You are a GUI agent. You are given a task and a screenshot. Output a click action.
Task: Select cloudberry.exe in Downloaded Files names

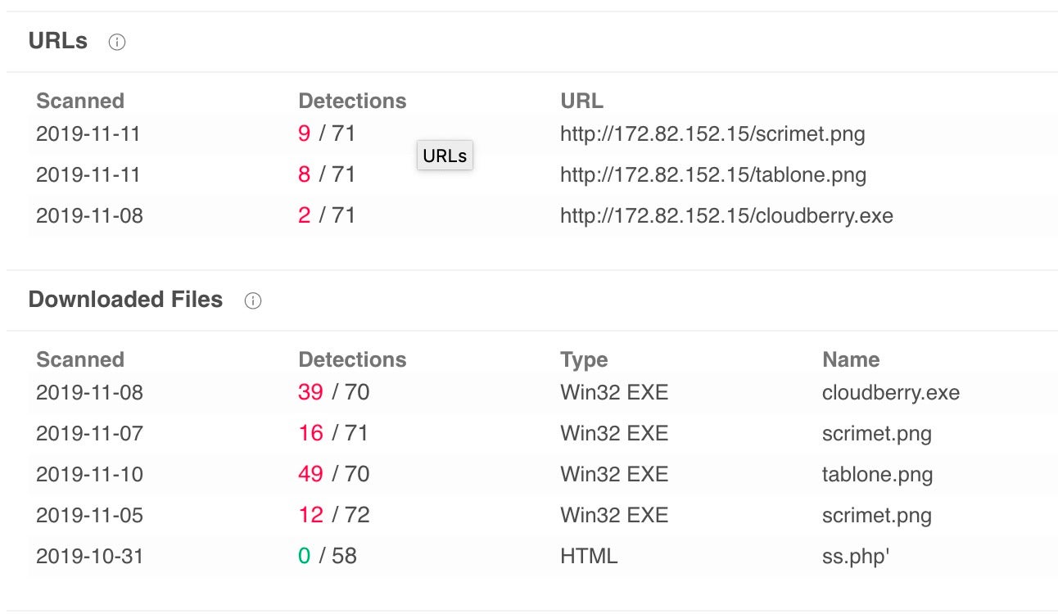(890, 392)
